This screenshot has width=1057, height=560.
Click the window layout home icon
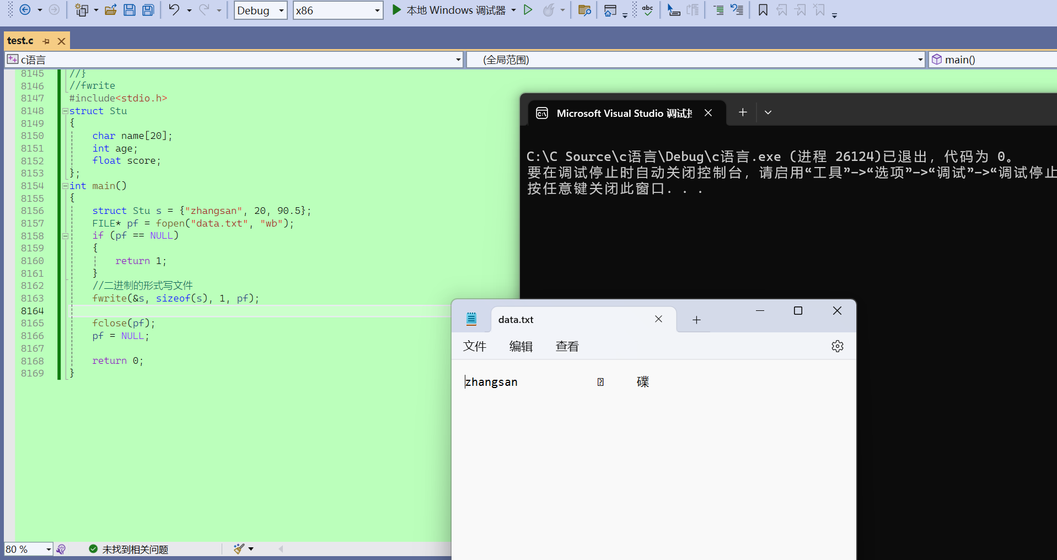pos(610,10)
